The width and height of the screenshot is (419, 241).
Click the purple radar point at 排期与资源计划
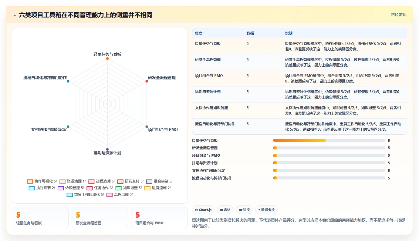(107, 149)
